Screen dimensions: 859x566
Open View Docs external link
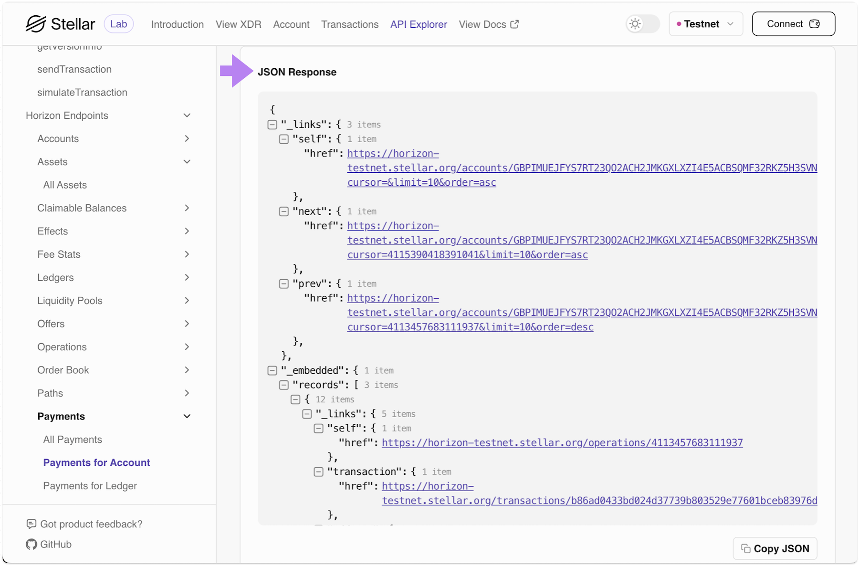pyautogui.click(x=489, y=24)
